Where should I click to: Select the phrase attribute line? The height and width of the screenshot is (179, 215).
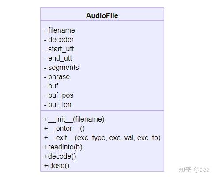click(x=57, y=77)
